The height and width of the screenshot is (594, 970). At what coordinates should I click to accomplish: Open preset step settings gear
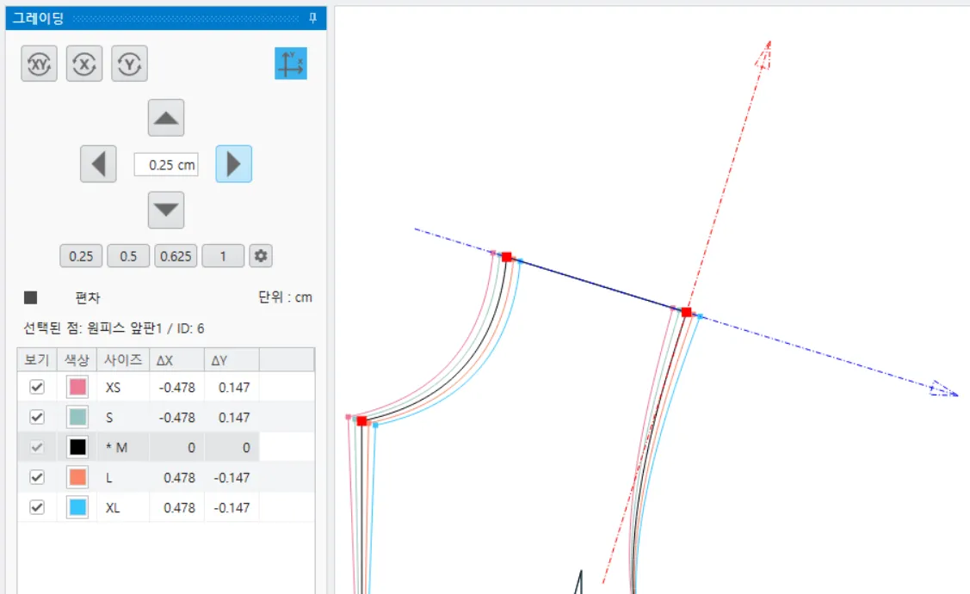261,256
